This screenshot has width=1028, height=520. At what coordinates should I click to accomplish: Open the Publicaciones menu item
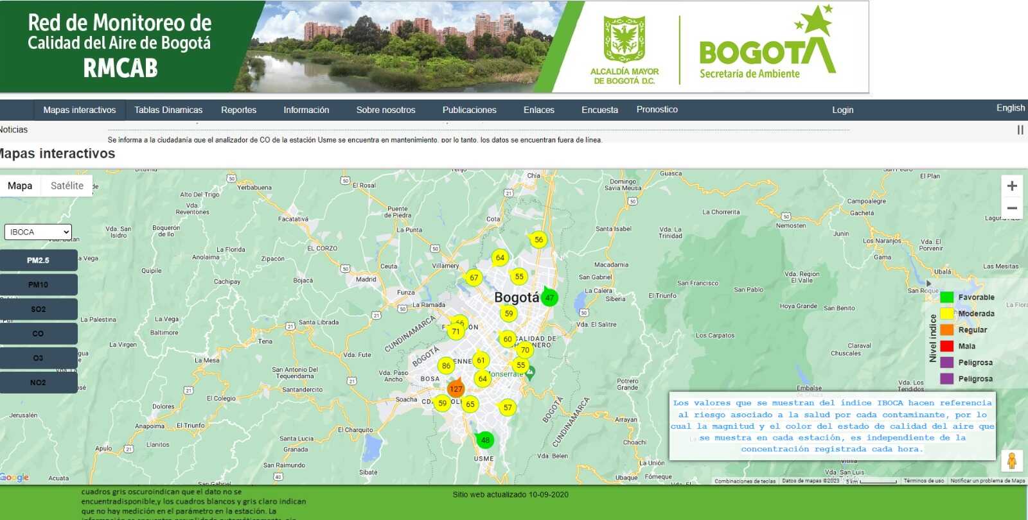(469, 110)
